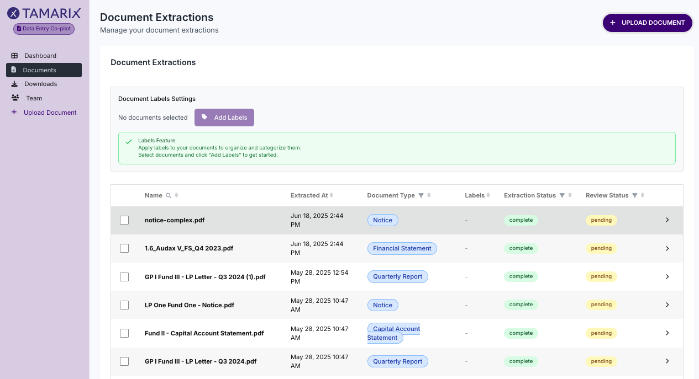Sort by Extracted At column arrows

tap(332, 195)
